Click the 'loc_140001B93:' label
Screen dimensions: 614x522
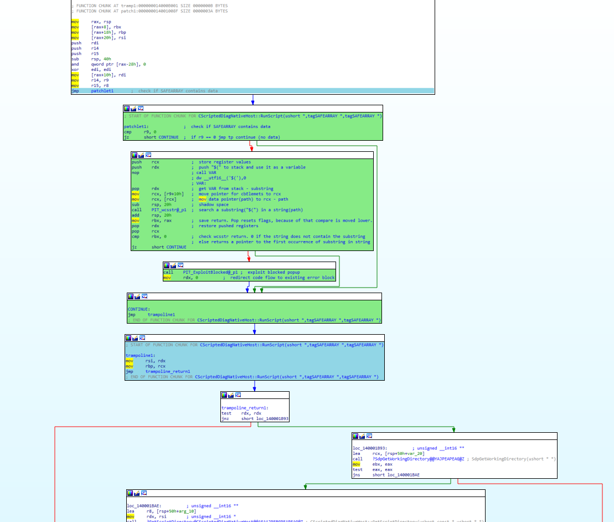tap(370, 448)
